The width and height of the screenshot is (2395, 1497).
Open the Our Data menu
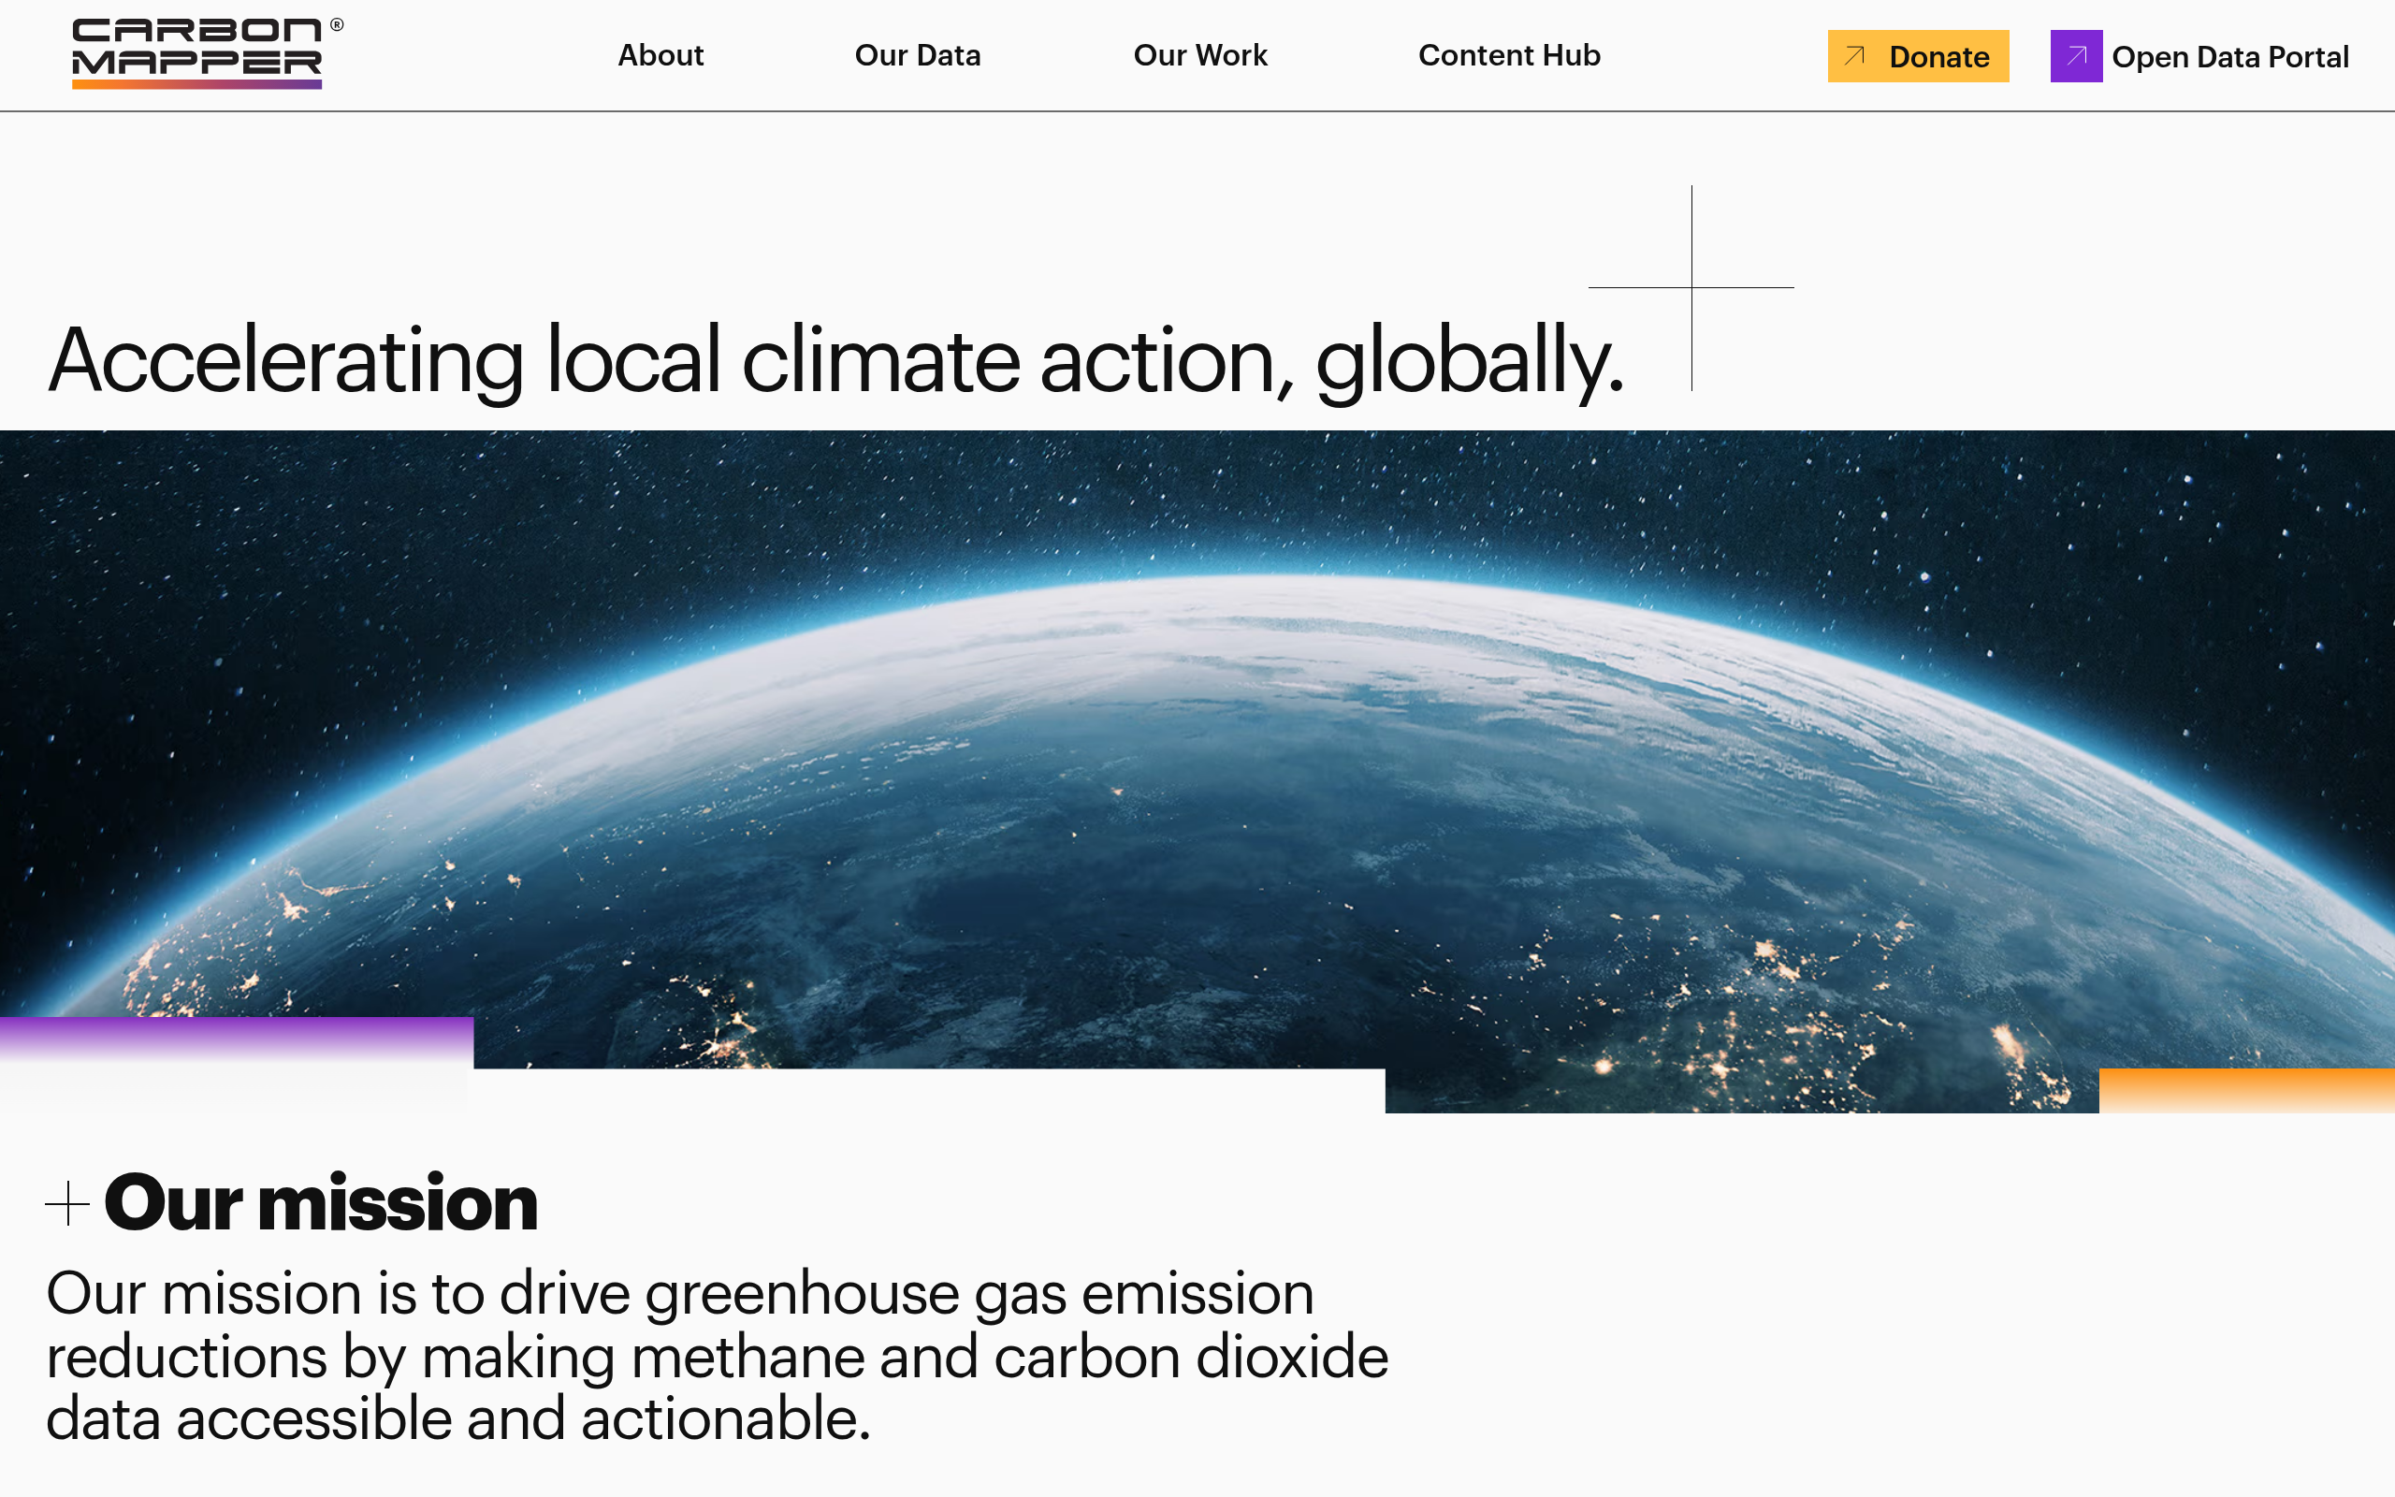pyautogui.click(x=918, y=55)
